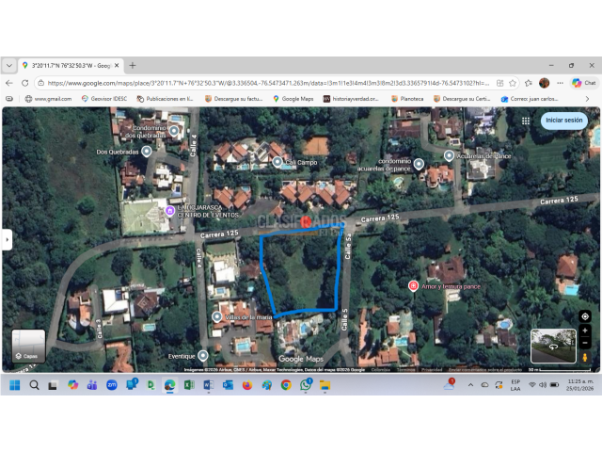
Task: Toggle the Street View imagery thumbnail
Action: (553, 346)
